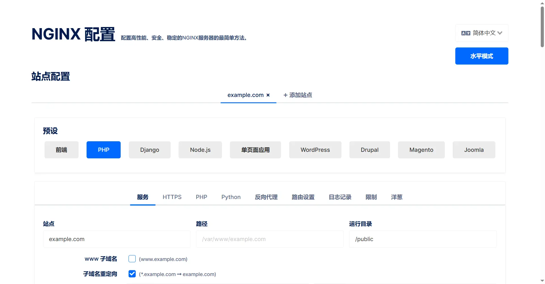
Task: Select the 单页面应用 preset
Action: click(x=255, y=150)
